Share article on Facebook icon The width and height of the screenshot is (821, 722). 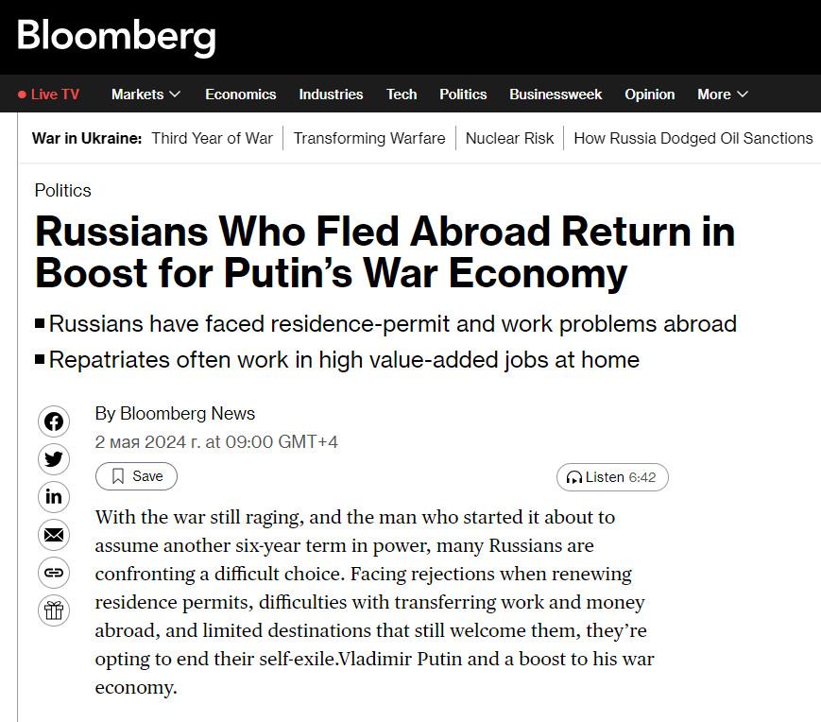point(54,421)
